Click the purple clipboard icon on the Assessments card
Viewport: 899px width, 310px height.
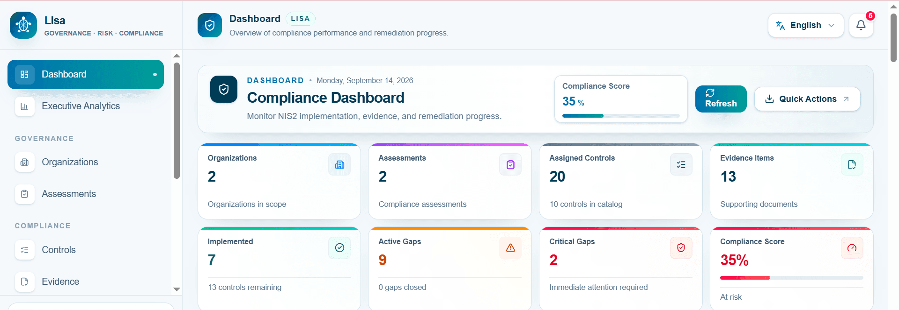(x=510, y=164)
